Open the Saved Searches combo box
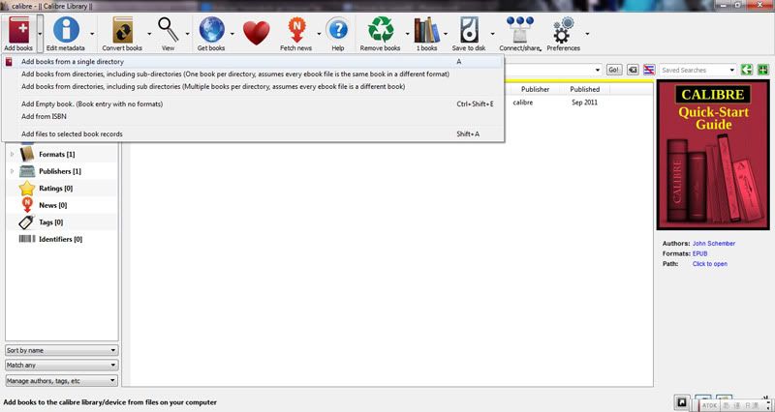This screenshot has height=412, width=775. 697,70
